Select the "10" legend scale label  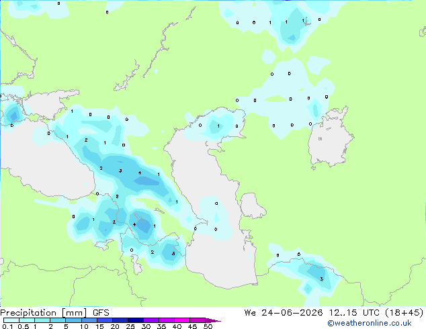[84, 326]
